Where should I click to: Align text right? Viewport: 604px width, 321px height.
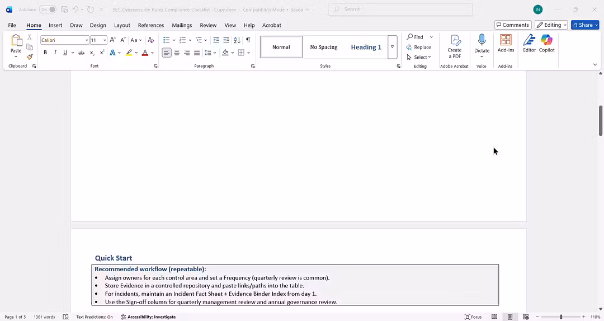[187, 53]
